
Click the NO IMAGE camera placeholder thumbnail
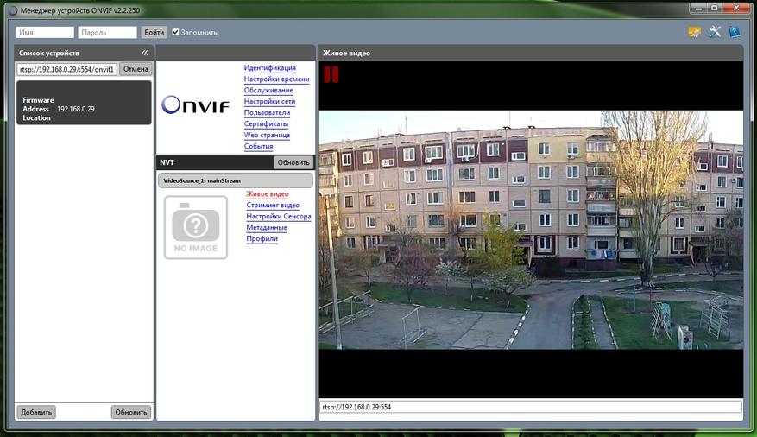(x=196, y=227)
